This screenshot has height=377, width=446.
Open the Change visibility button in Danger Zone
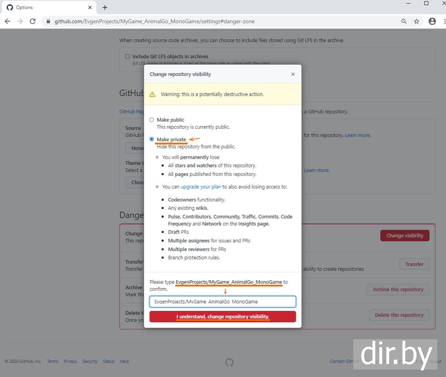[405, 236]
